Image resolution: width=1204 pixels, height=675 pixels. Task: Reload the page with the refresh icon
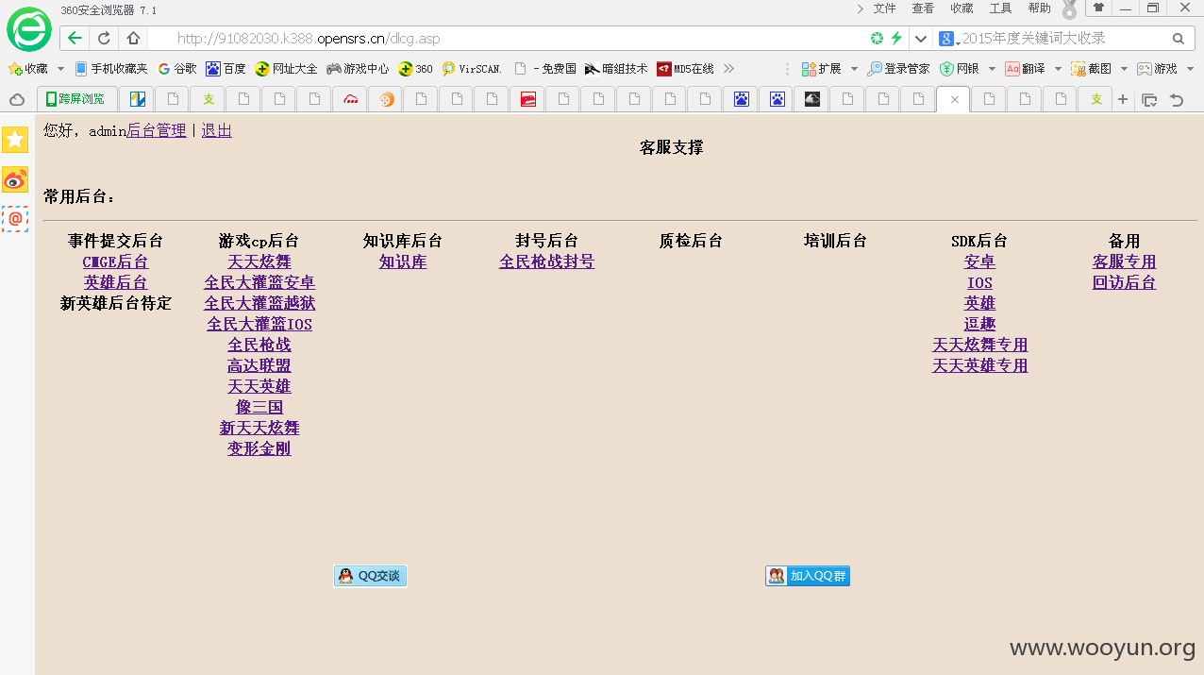tap(104, 39)
